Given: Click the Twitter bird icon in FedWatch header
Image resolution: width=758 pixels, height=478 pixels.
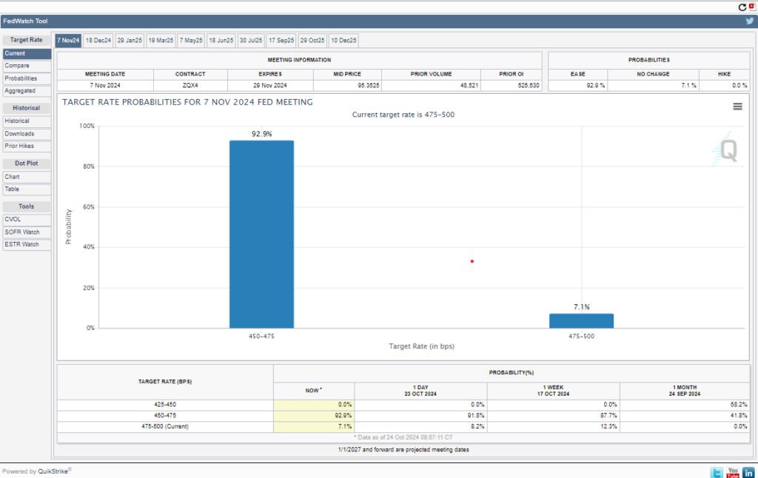Looking at the screenshot, I should click(749, 21).
